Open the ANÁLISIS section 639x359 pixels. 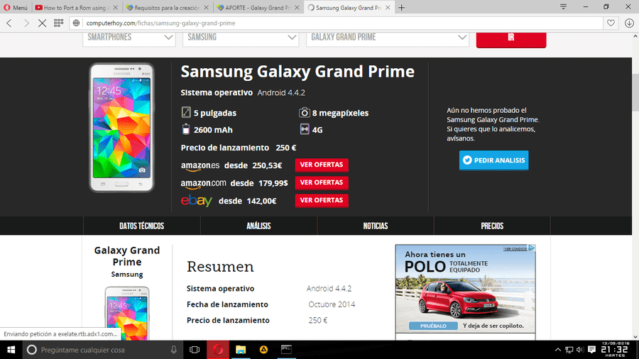click(258, 226)
